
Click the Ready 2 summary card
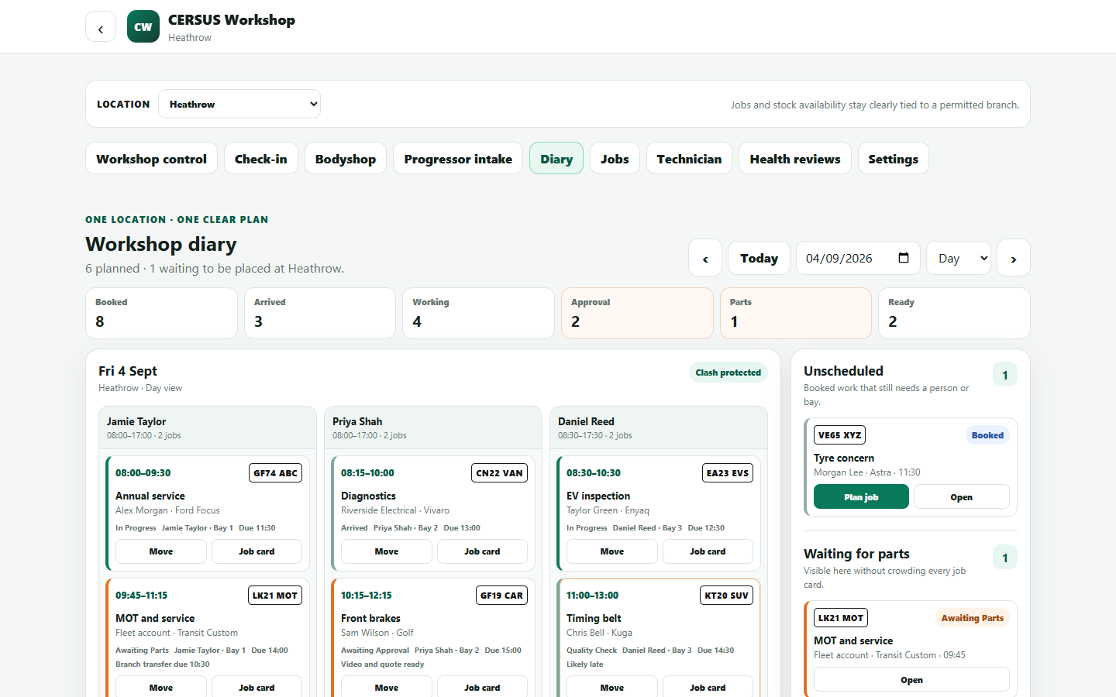point(954,313)
